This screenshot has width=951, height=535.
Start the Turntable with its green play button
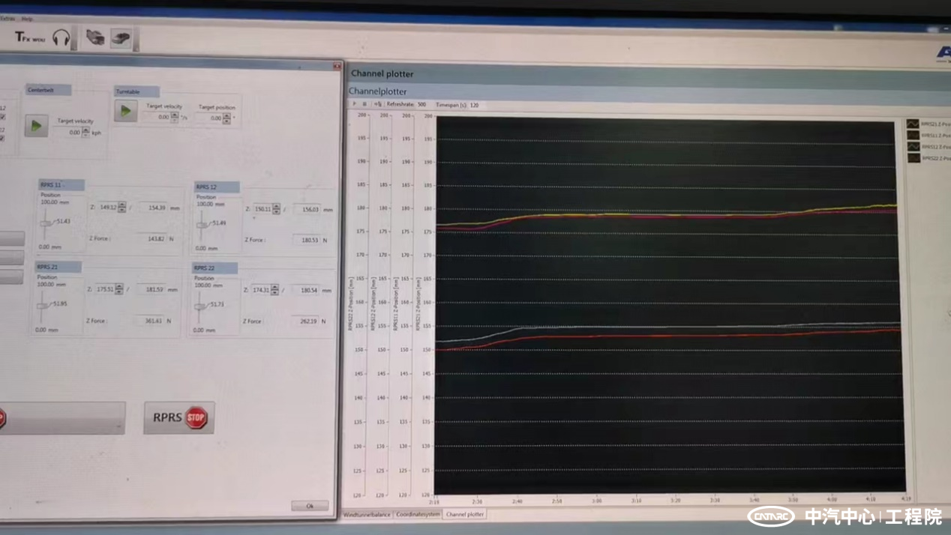[x=126, y=111]
